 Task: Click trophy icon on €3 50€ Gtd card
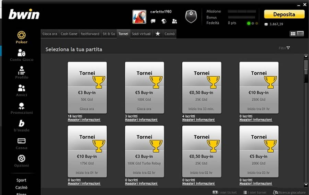pyautogui.click(x=99, y=82)
